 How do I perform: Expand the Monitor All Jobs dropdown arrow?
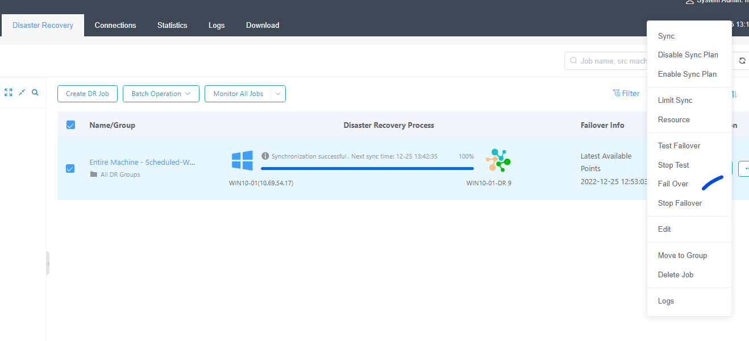coord(278,94)
